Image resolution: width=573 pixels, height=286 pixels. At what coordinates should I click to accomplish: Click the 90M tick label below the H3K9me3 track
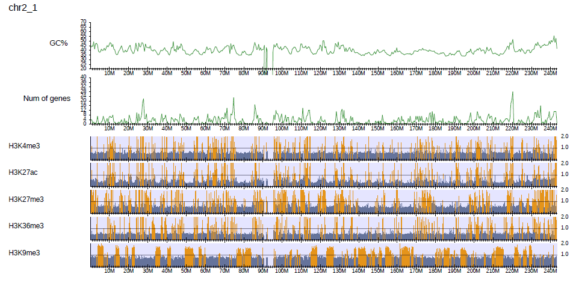pyautogui.click(x=263, y=272)
